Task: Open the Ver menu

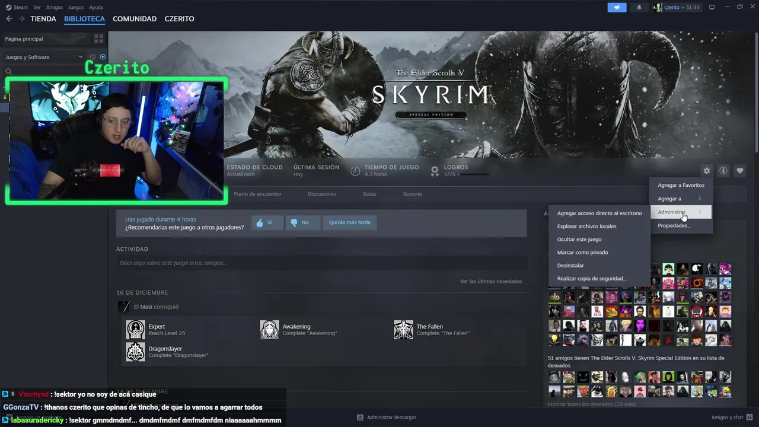Action: [37, 7]
